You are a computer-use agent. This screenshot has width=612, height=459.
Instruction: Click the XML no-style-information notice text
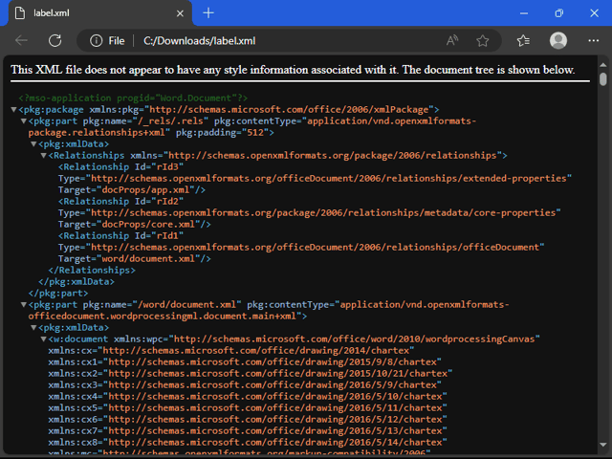[x=293, y=70]
